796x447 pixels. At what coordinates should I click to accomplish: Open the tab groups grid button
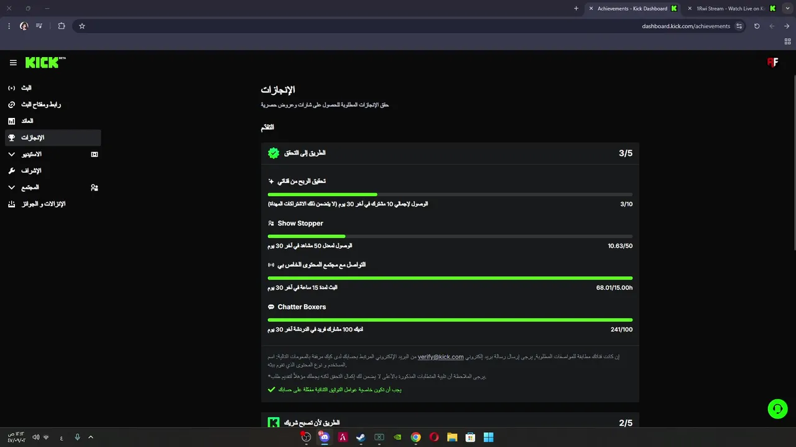click(x=787, y=42)
